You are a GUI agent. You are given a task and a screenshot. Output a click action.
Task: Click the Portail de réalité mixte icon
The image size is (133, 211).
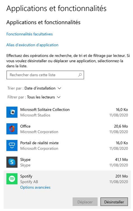[12, 145]
